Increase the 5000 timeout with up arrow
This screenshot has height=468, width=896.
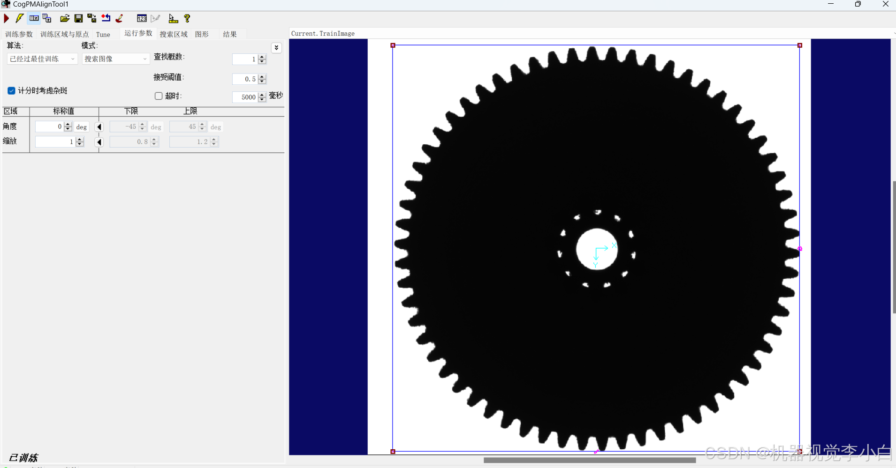[x=262, y=95]
